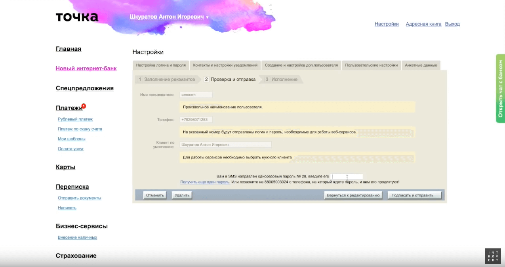Click the Точка logo
The width and height of the screenshot is (505, 267).
point(77,17)
